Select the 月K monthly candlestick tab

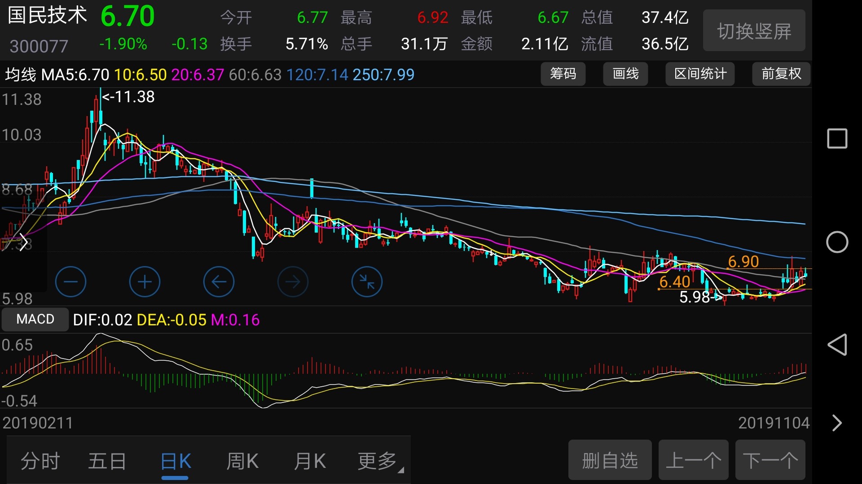pyautogui.click(x=310, y=461)
